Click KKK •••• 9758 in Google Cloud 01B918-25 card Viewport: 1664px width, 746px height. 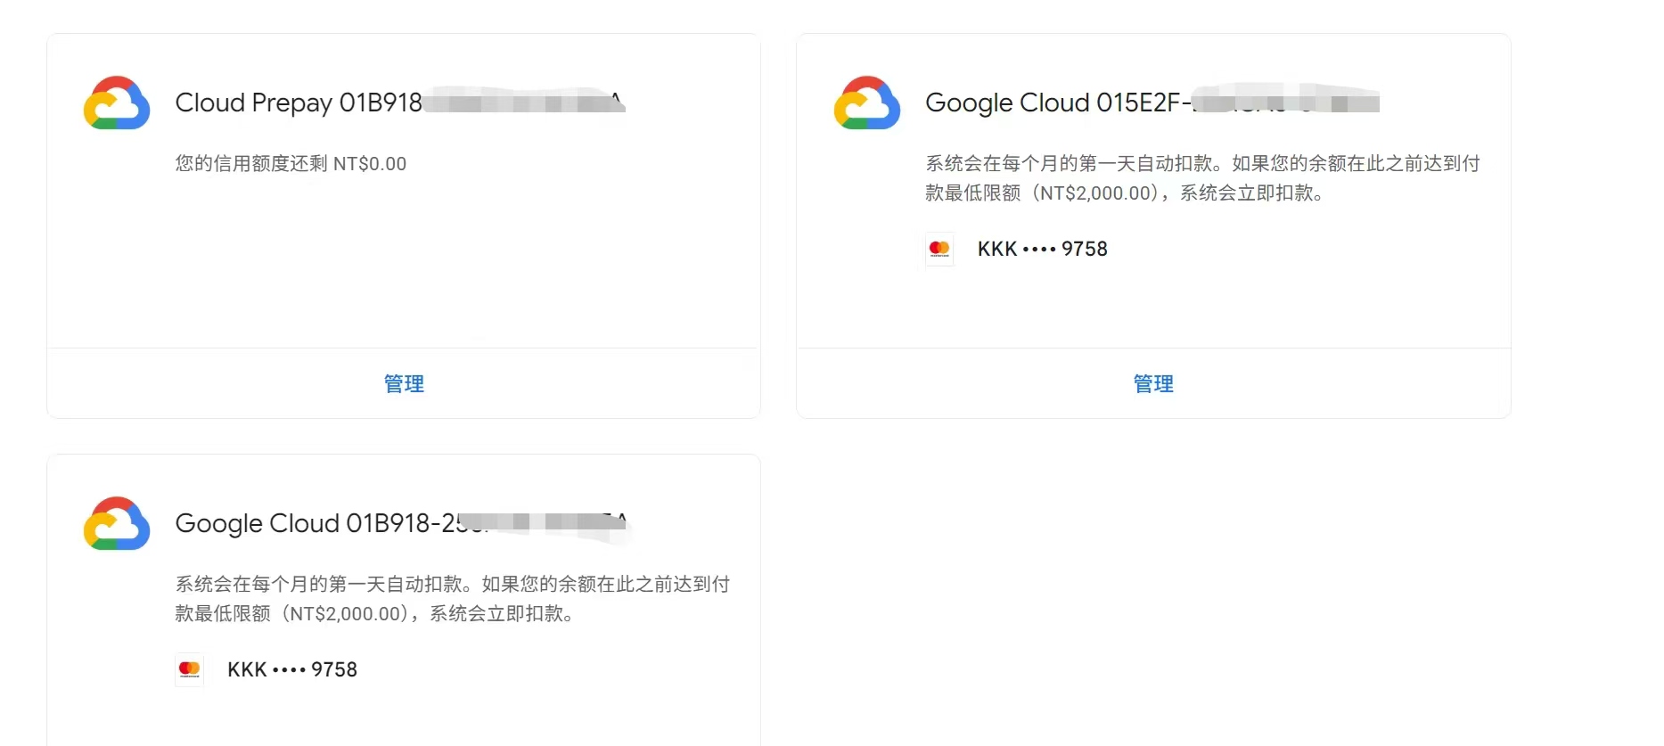(x=292, y=670)
